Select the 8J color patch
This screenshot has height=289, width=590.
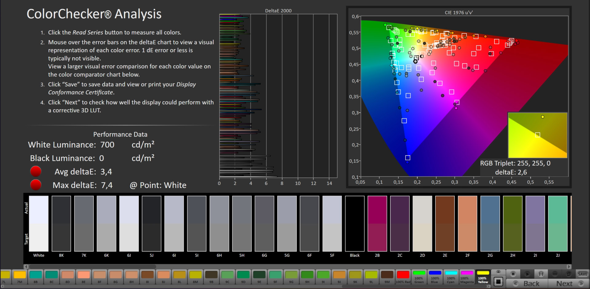(163, 276)
